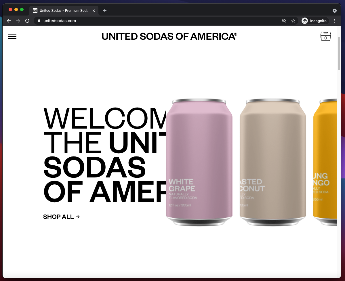Expand the tab search dropdown arrow
345x281 pixels.
(x=334, y=11)
